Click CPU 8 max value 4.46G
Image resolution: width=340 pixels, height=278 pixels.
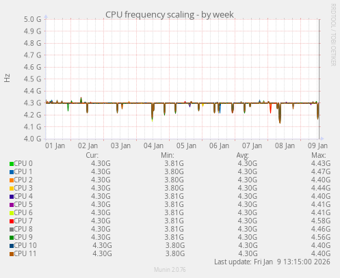click(x=321, y=229)
